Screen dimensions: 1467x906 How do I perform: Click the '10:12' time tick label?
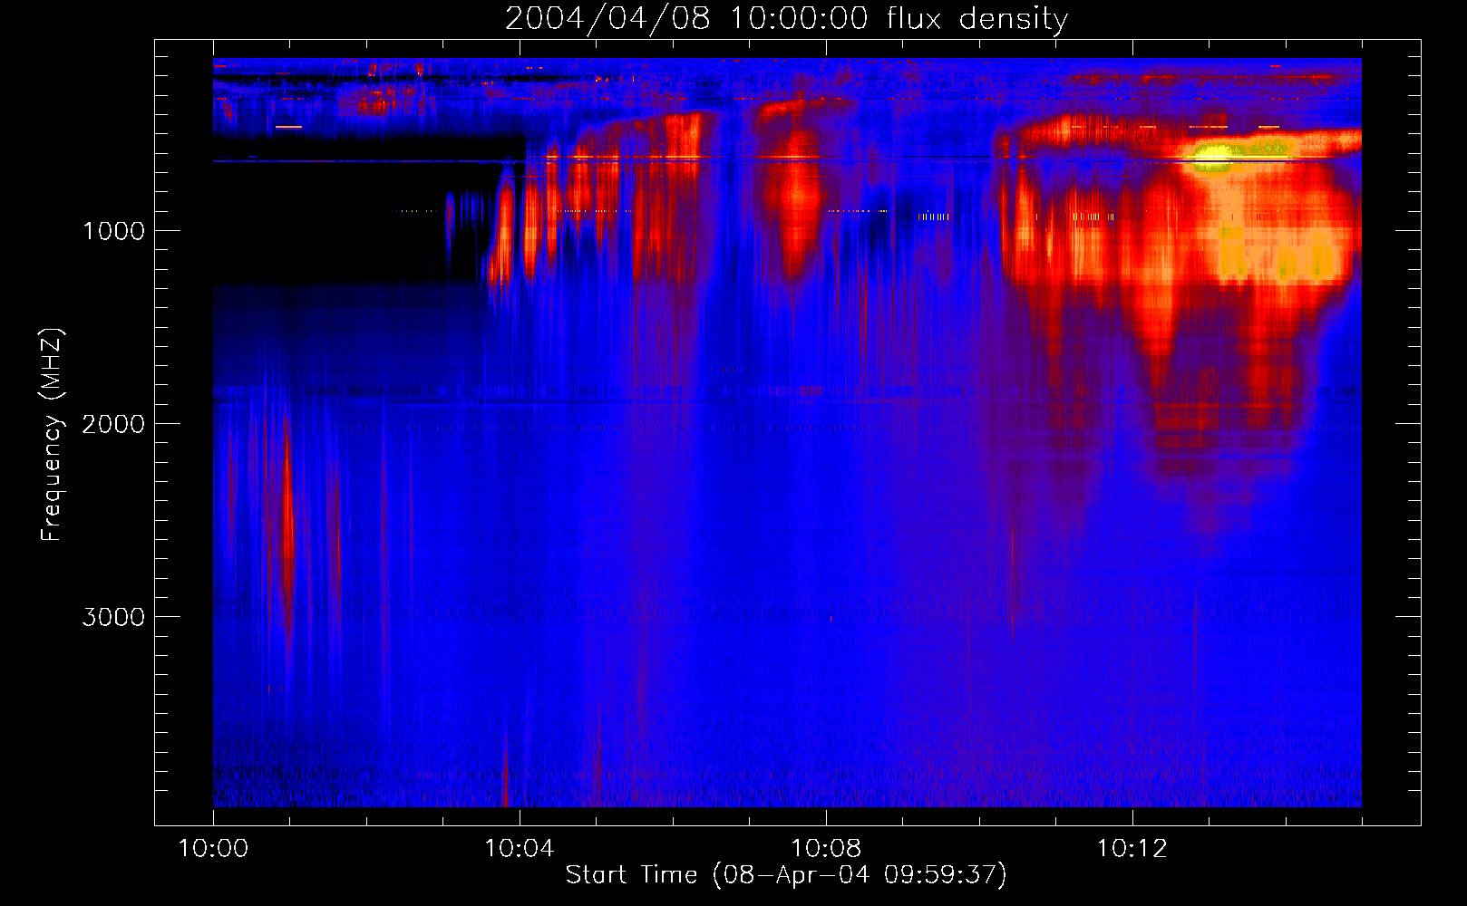[x=1132, y=849]
